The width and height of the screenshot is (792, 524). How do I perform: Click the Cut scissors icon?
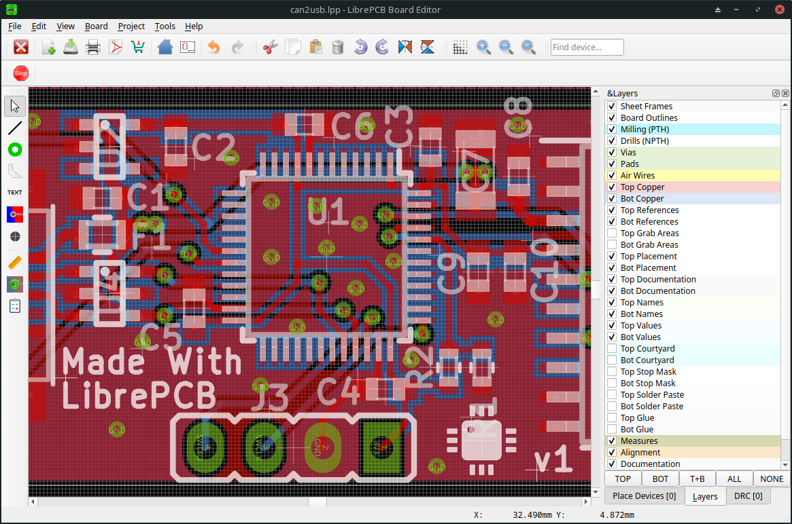(x=270, y=48)
